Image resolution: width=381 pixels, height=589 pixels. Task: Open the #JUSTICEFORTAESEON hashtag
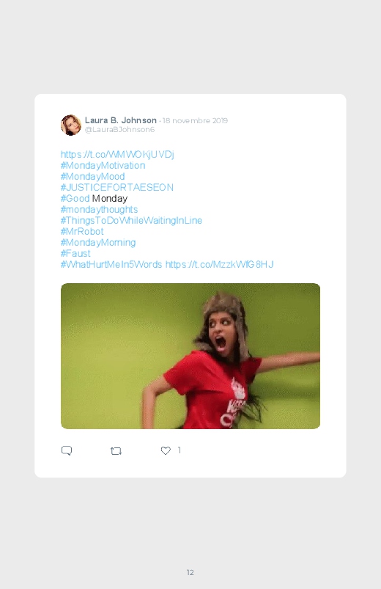[x=117, y=188]
